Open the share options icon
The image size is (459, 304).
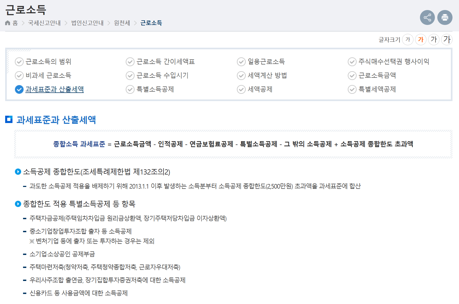pos(427,17)
